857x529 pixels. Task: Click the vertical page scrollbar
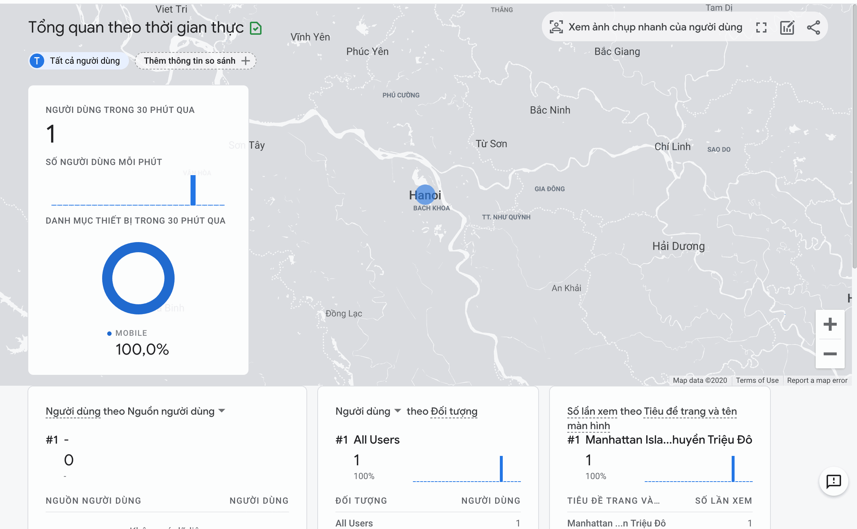click(854, 136)
